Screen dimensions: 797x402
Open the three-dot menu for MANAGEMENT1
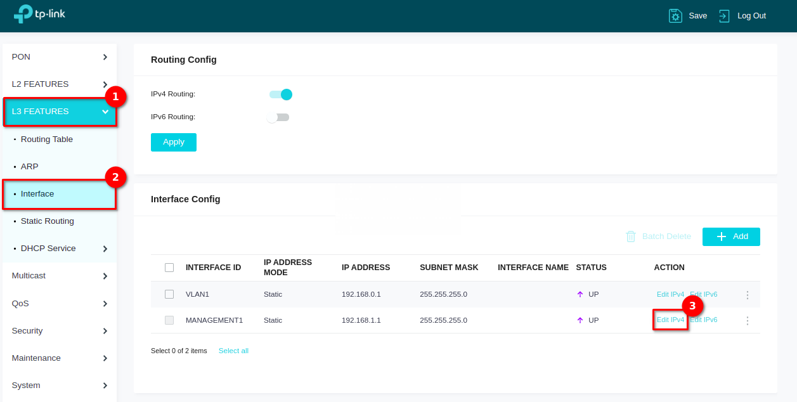tap(747, 321)
